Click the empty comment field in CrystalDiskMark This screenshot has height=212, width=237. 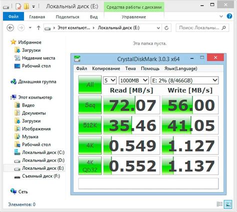pyautogui.click(x=148, y=183)
